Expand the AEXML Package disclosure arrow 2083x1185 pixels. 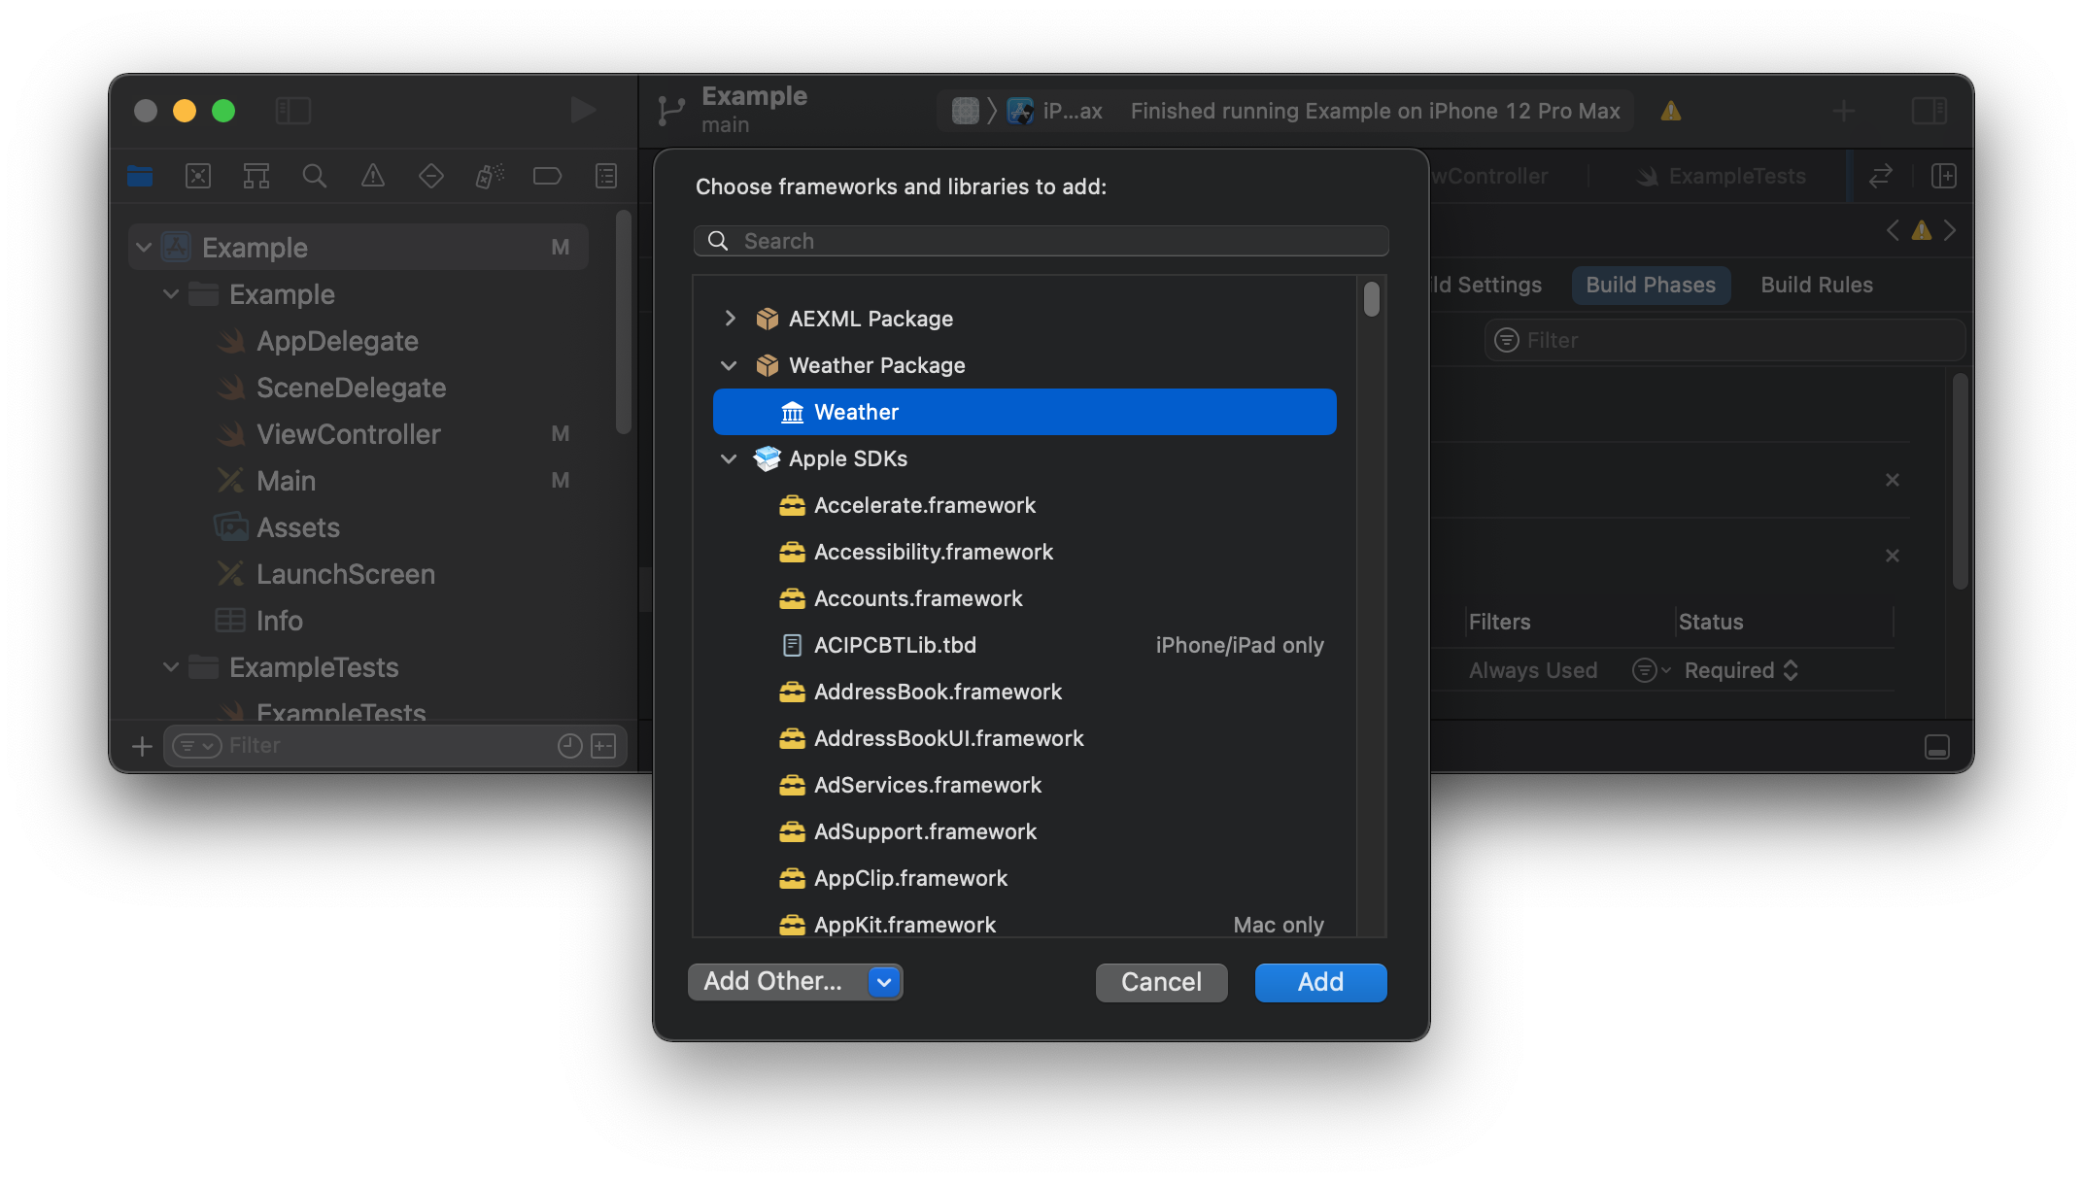click(730, 319)
